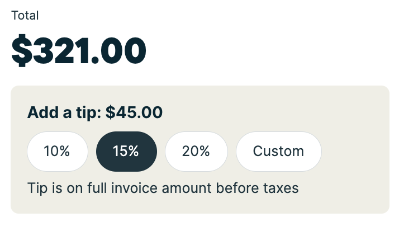
Task: Click the word 'taxes' in the note
Action: pos(281,188)
